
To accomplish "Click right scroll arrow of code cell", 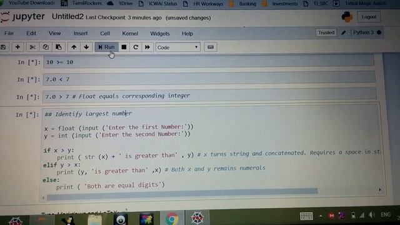I will click(380, 189).
